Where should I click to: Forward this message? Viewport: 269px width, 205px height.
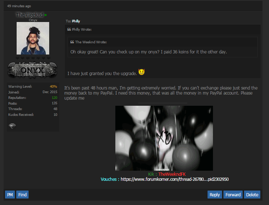233,195
